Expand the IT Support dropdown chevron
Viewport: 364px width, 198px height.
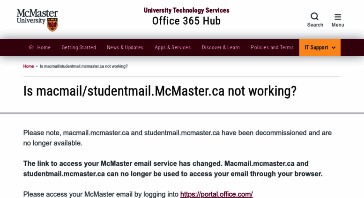pyautogui.click(x=334, y=48)
